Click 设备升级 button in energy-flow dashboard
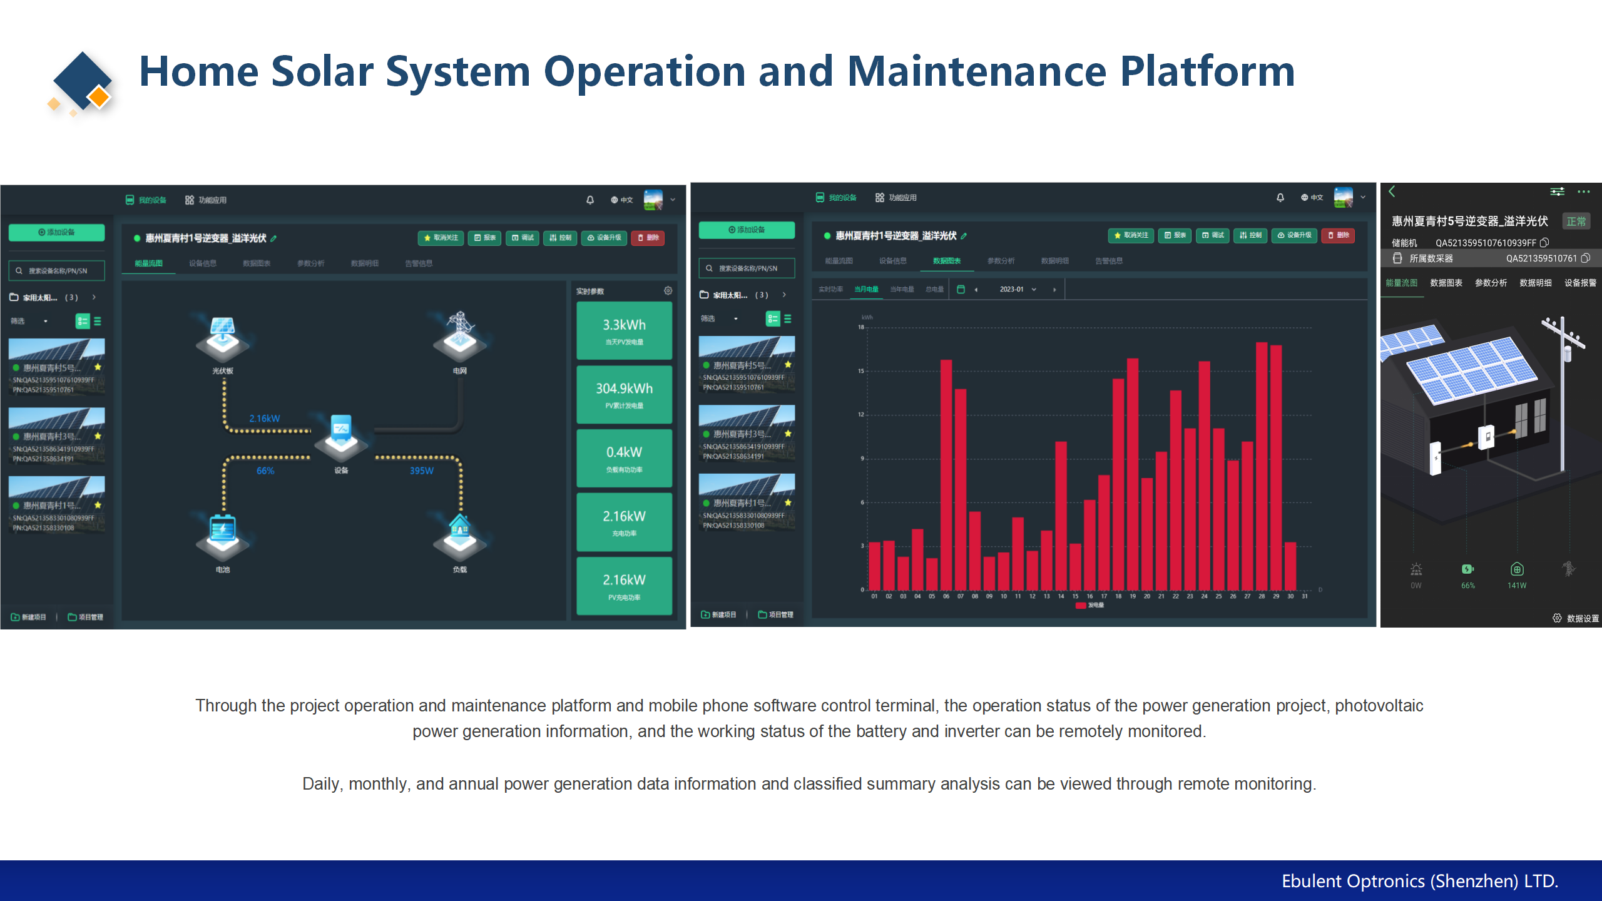The image size is (1602, 901). click(604, 238)
